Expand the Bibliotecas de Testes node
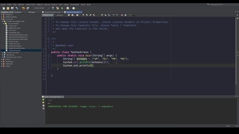The width and height of the screenshot is (239, 134). click(x=3, y=57)
